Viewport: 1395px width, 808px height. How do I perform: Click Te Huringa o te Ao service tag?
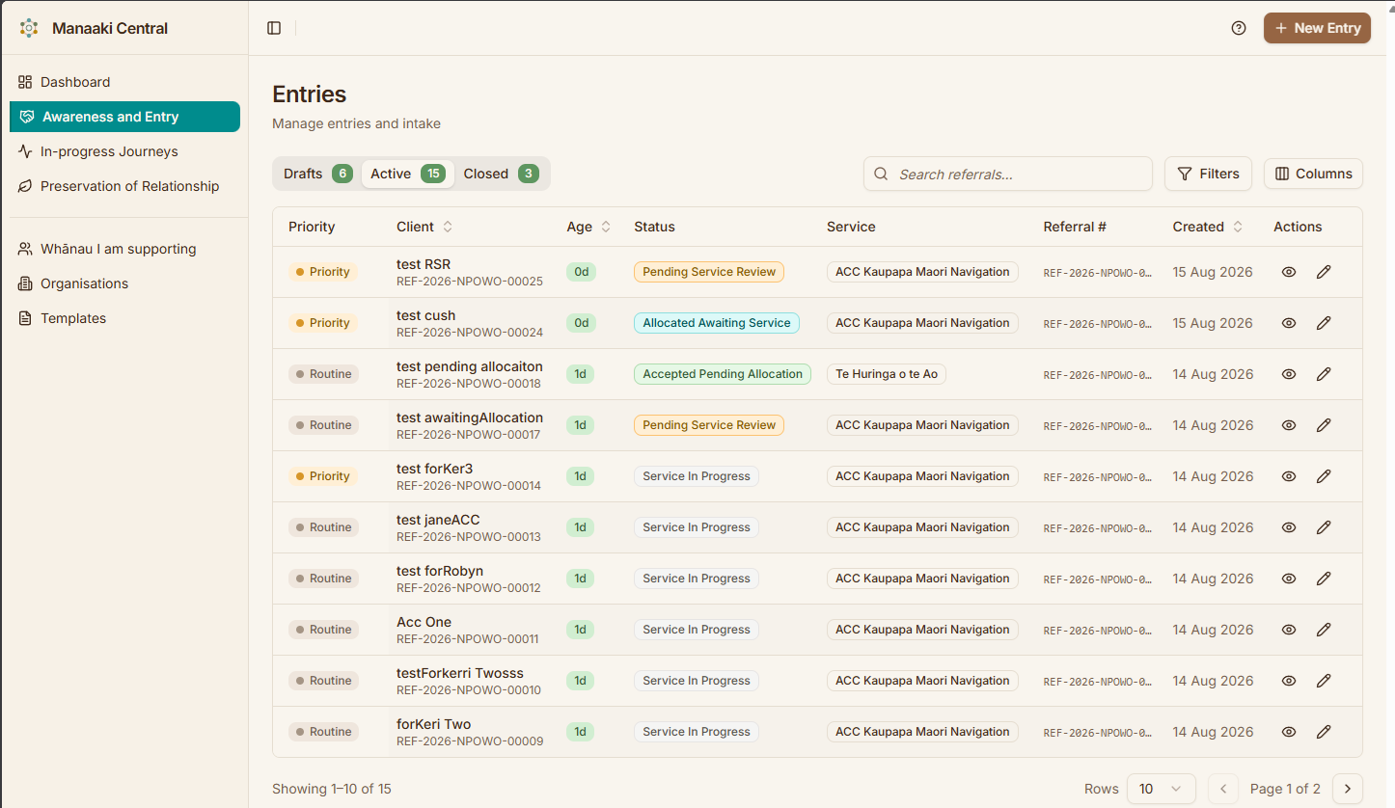(887, 374)
